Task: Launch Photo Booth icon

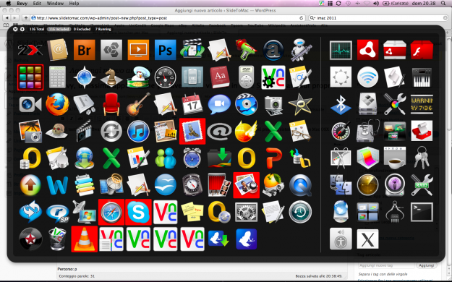Action: click(219, 185)
